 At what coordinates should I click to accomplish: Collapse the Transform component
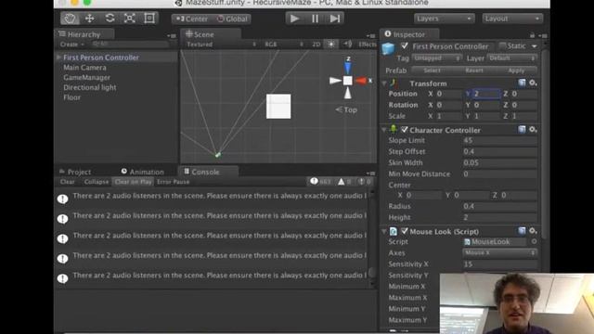coord(384,83)
